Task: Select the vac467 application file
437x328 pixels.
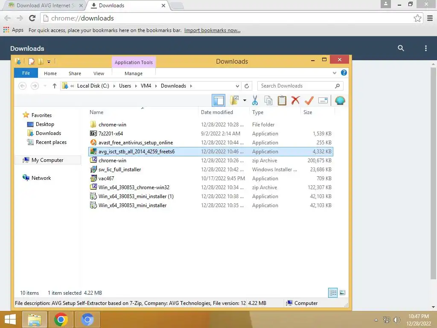Action: (x=211, y=178)
